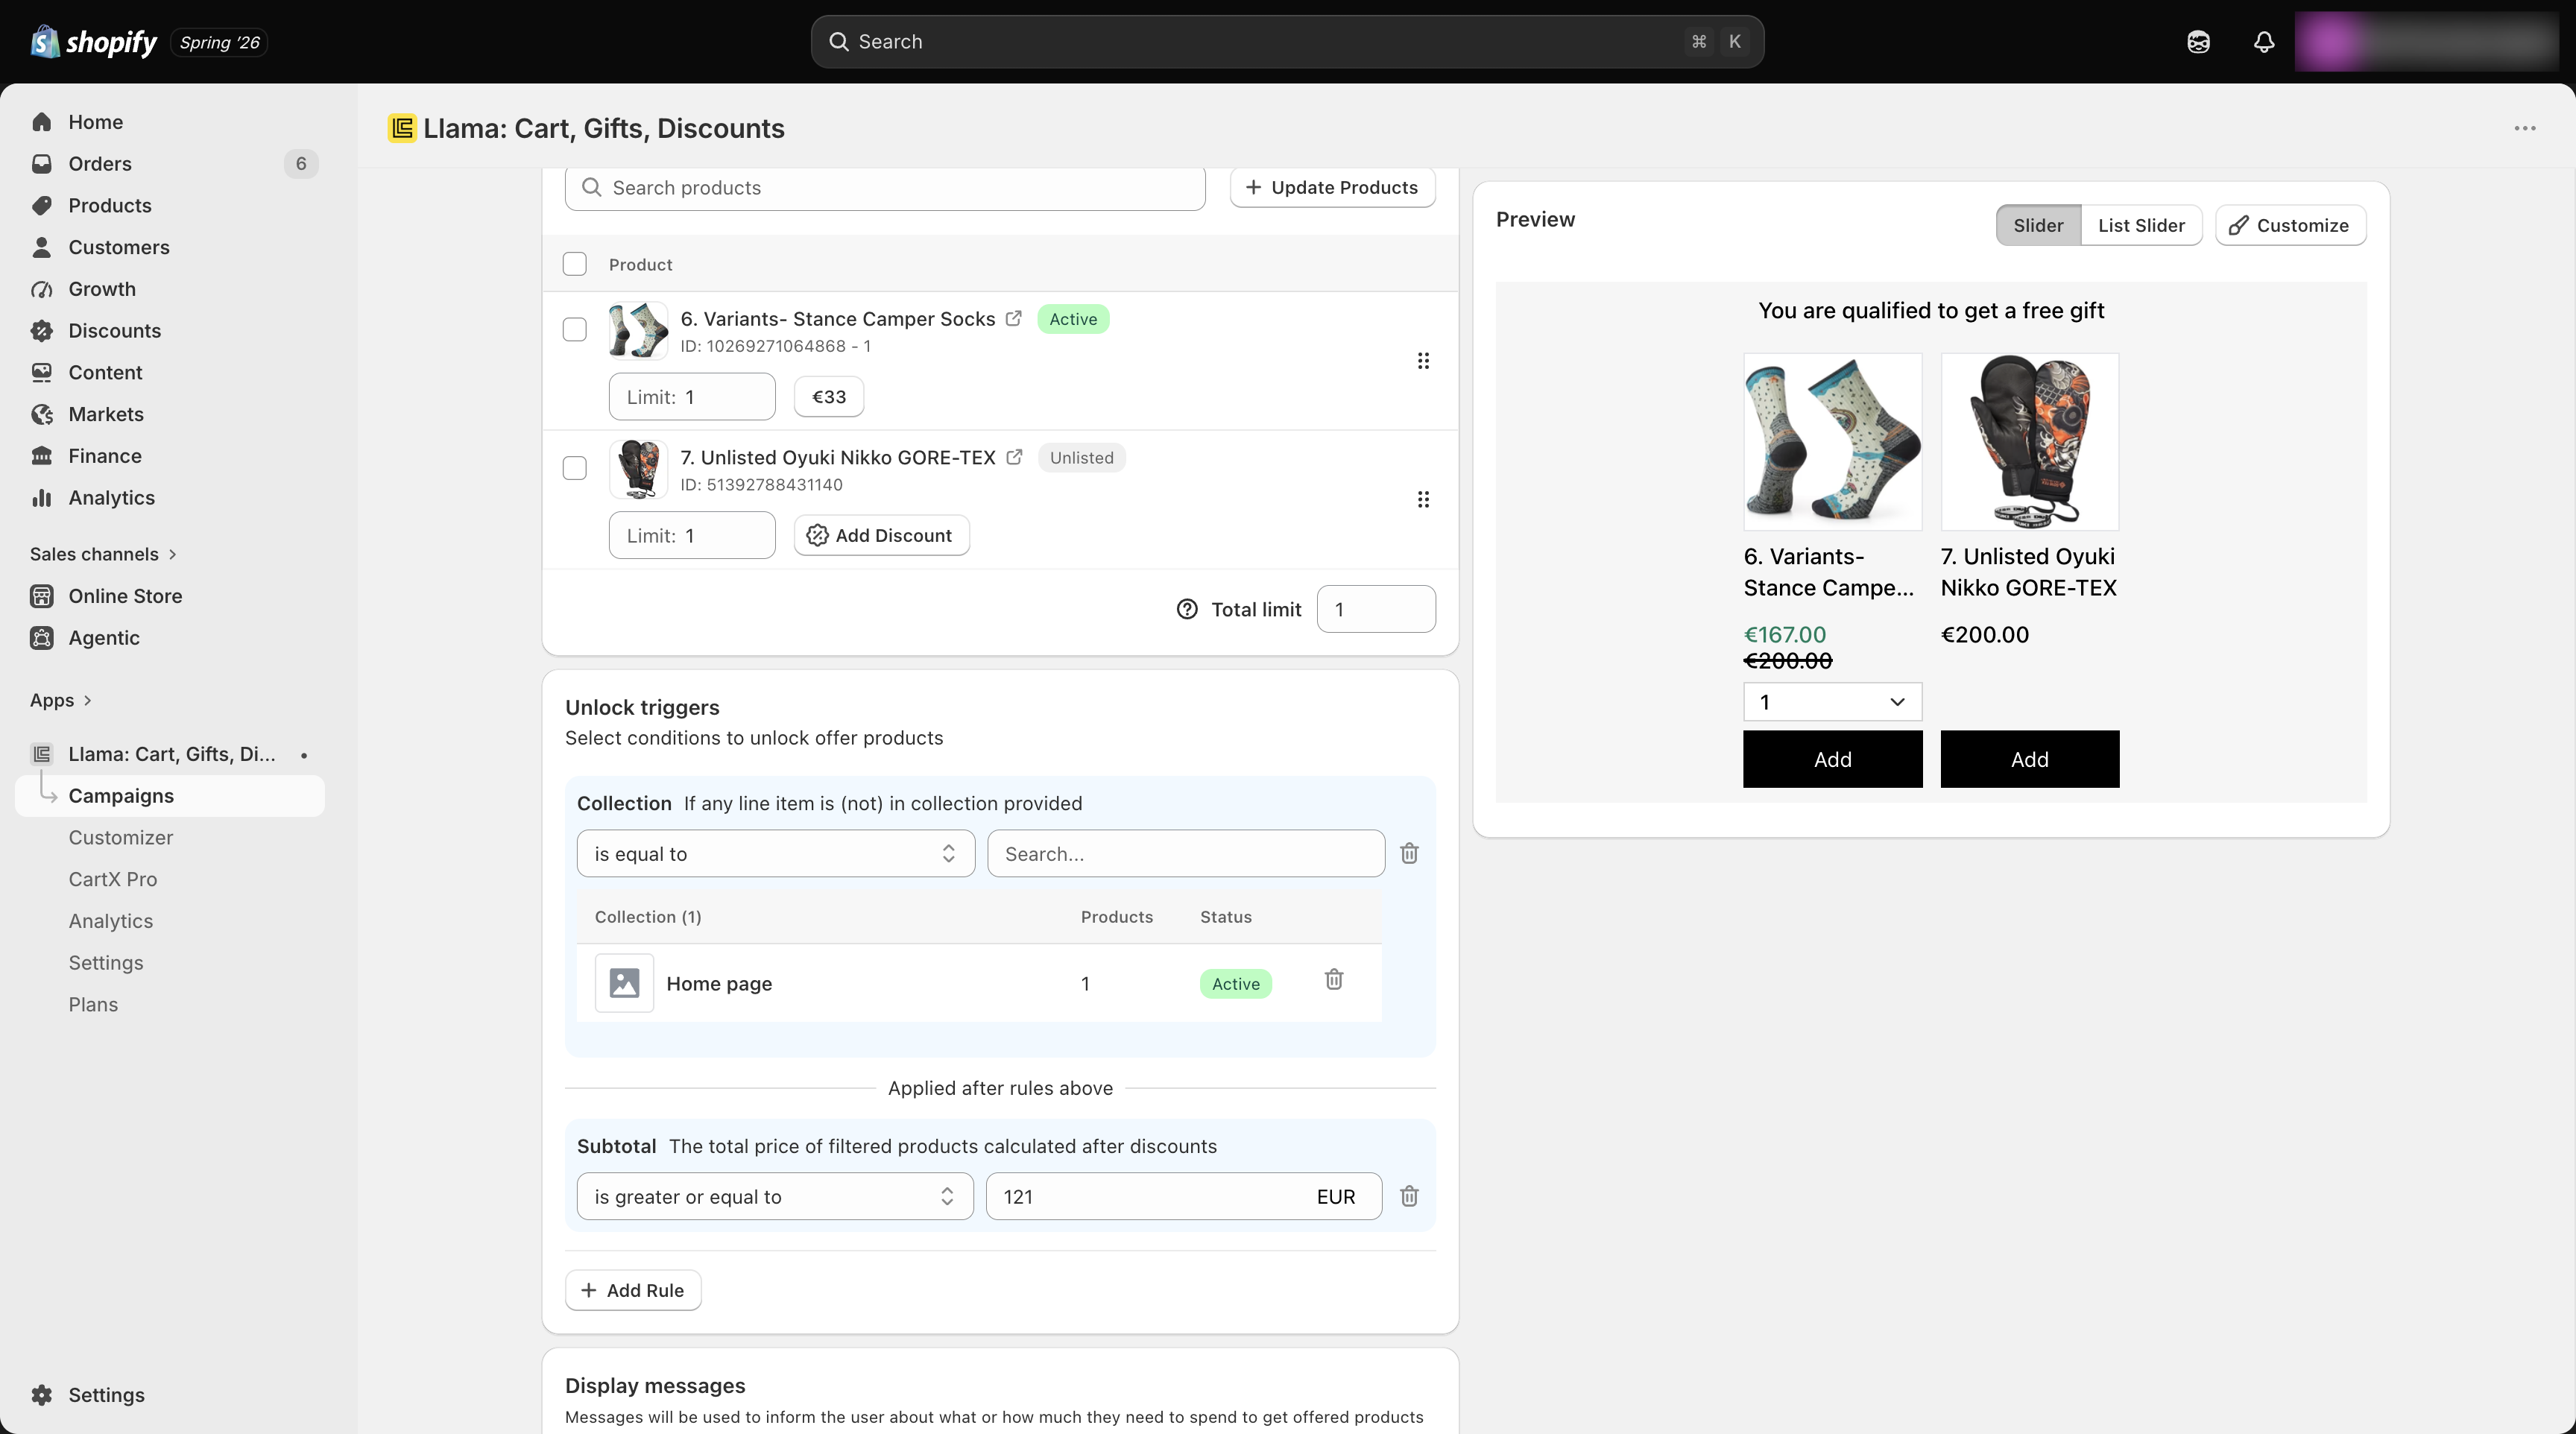Open the Llama app Settings sub-item
This screenshot has width=2576, height=1434.
click(106, 963)
